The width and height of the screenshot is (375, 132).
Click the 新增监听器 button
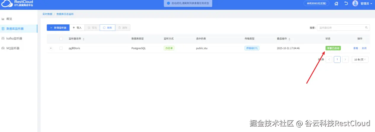(x=58, y=28)
